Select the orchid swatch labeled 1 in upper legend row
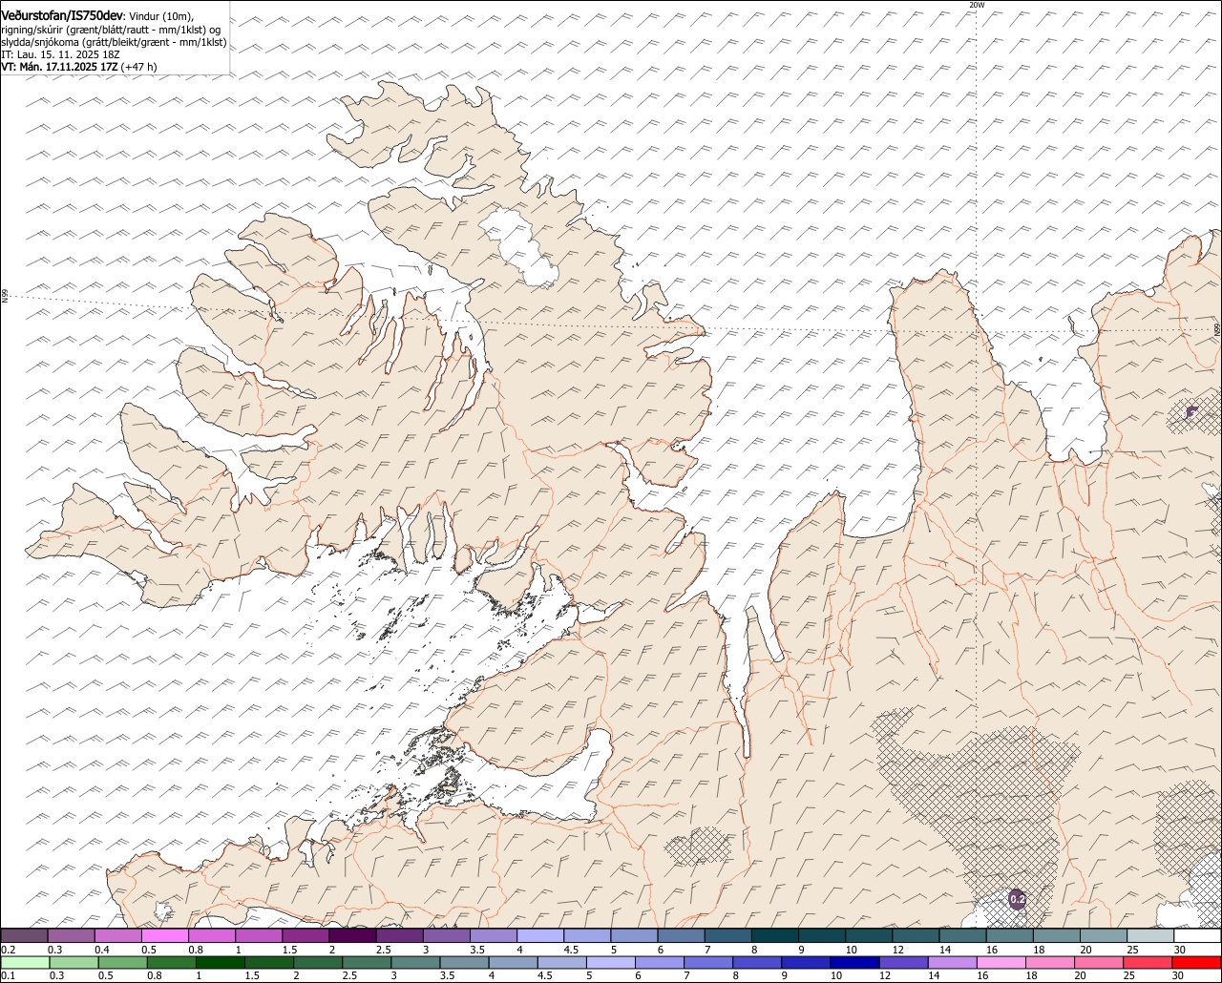 [x=259, y=935]
